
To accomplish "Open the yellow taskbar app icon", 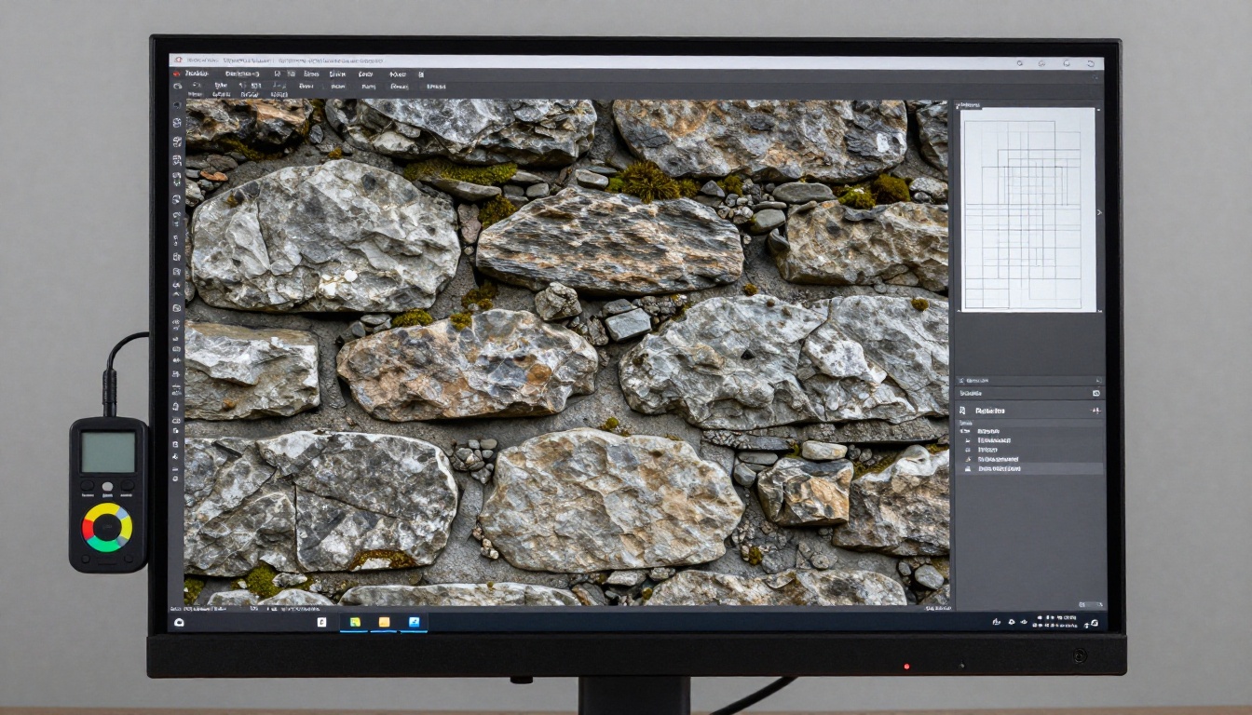I will click(x=384, y=622).
